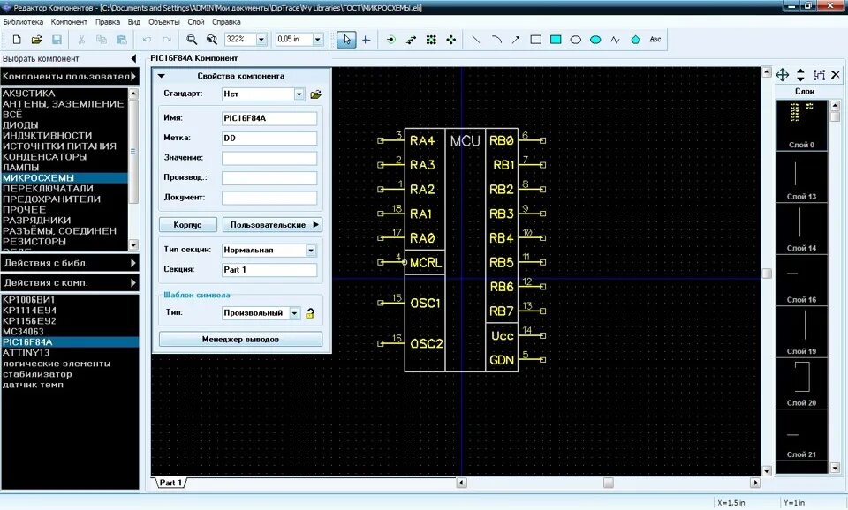Switch to the Part 1 tab
This screenshot has height=510, width=848.
point(170,483)
